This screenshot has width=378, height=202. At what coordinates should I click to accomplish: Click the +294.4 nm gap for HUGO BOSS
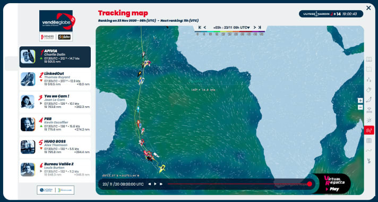pyautogui.click(x=82, y=152)
